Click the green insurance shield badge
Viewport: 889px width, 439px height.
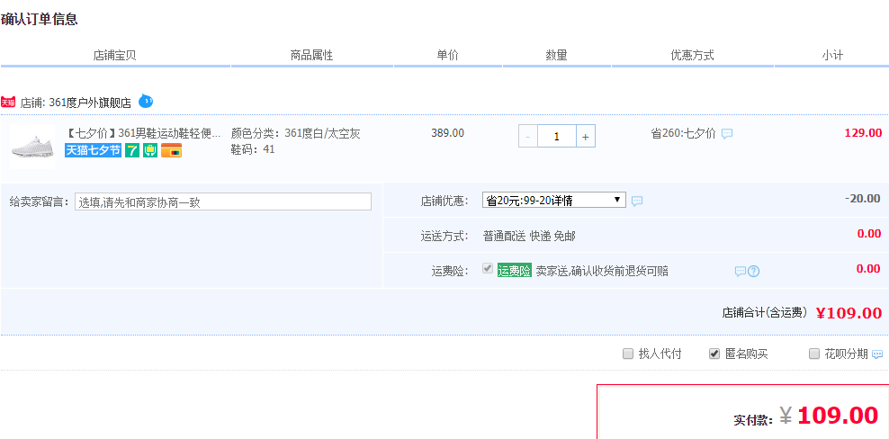[x=150, y=150]
